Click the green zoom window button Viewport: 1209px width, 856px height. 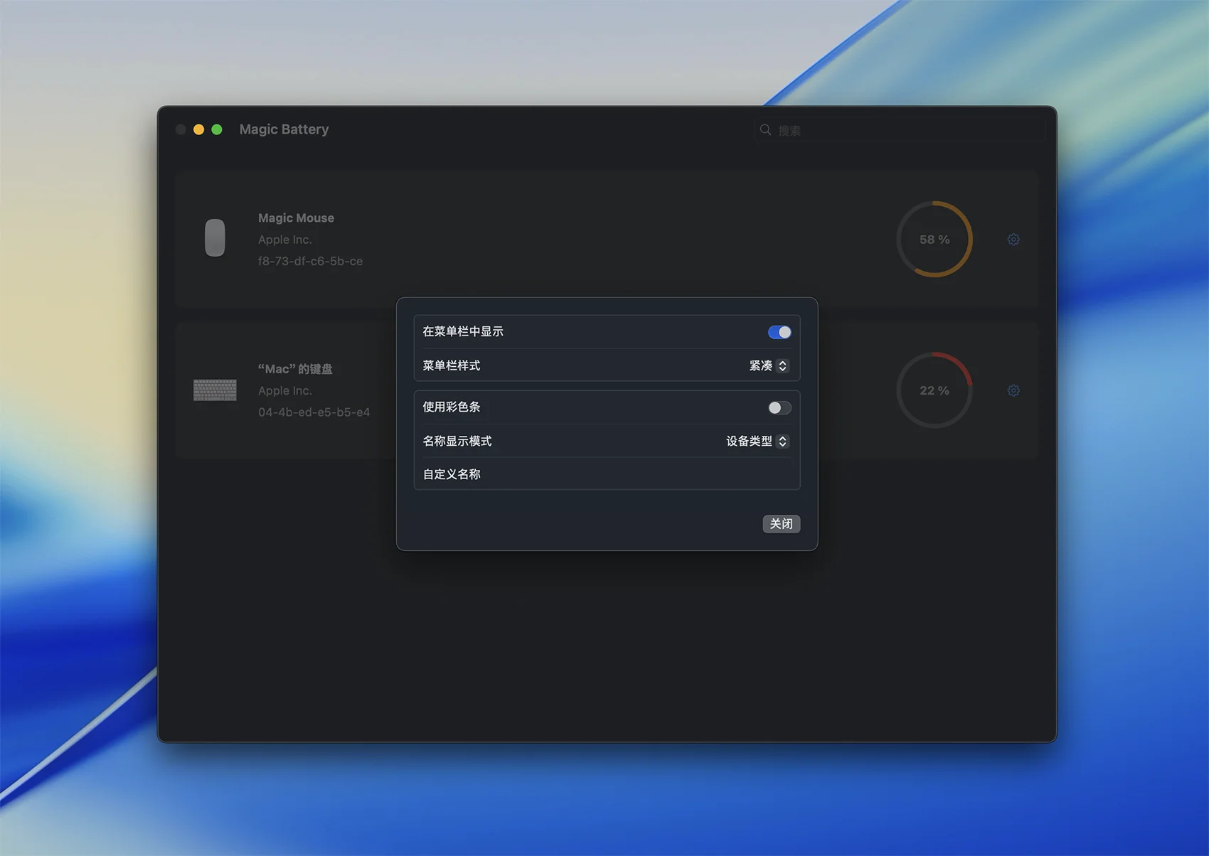(217, 129)
